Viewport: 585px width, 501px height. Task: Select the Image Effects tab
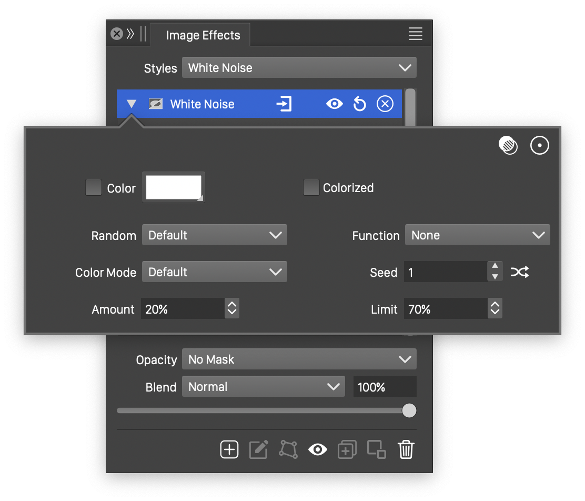pyautogui.click(x=203, y=35)
